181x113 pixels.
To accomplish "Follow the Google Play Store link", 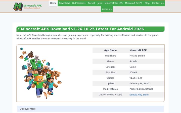I will click(139, 95).
